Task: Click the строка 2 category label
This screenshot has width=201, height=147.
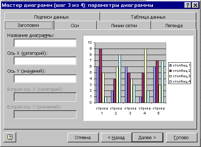Action: tap(116, 111)
